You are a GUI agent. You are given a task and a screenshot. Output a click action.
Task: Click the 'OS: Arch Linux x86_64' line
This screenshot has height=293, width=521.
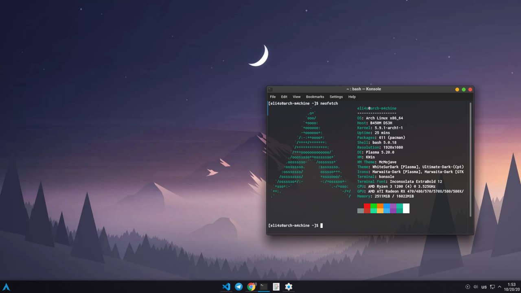click(x=380, y=118)
